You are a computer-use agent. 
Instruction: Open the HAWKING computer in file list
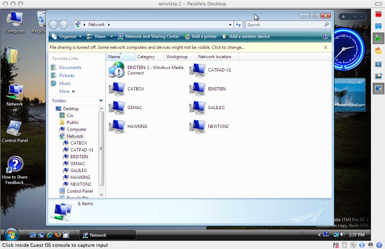coord(128,126)
